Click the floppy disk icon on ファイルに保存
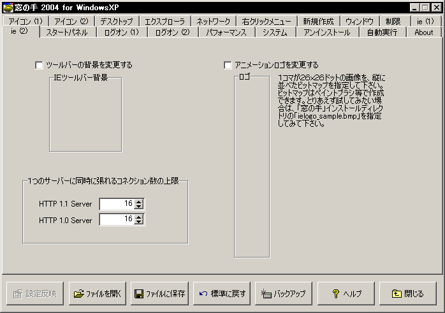Viewport: 445px width, 313px height. point(138,294)
